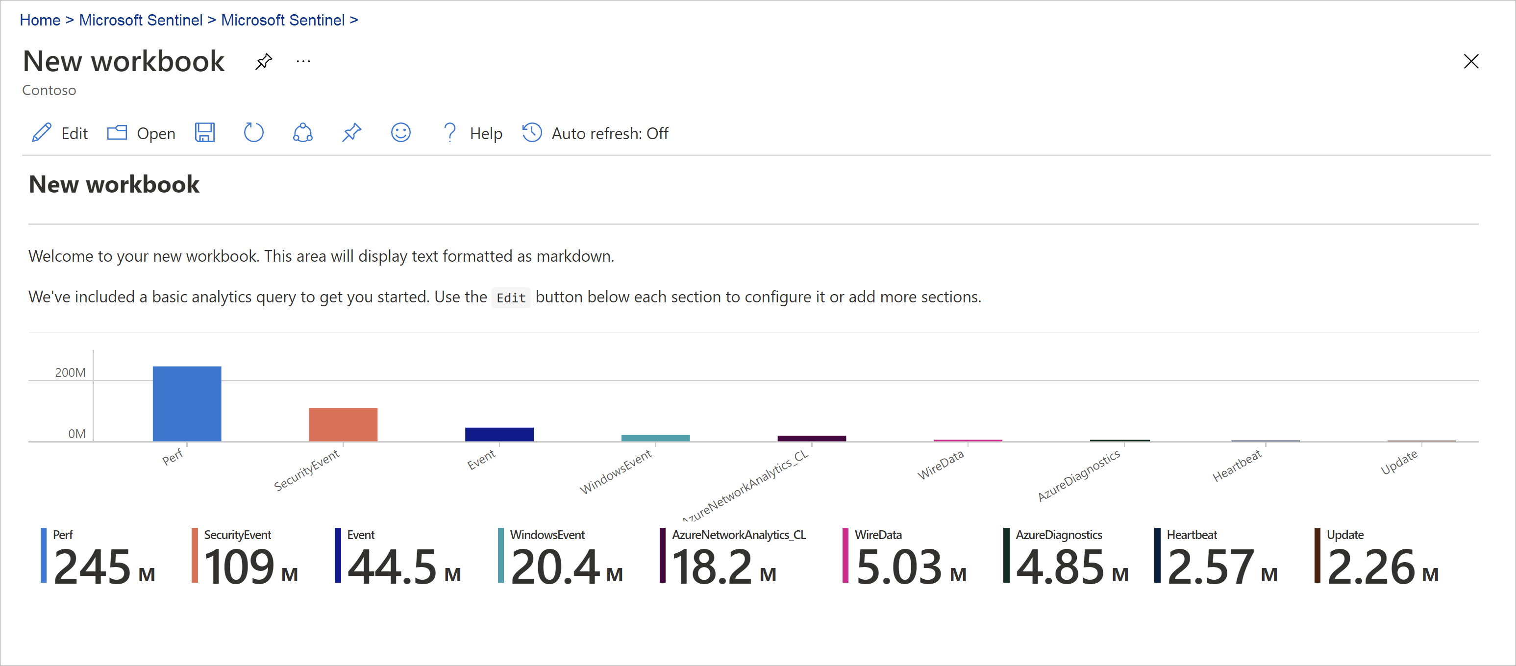Click the blue Perf bar in chart
The image size is (1516, 666).
187,404
